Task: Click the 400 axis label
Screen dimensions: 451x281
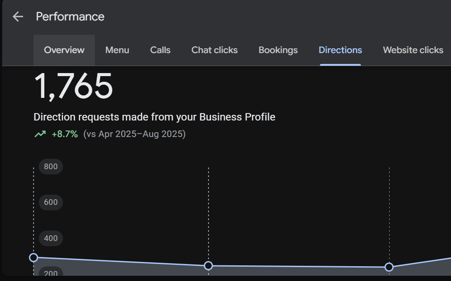Action: pyautogui.click(x=51, y=238)
